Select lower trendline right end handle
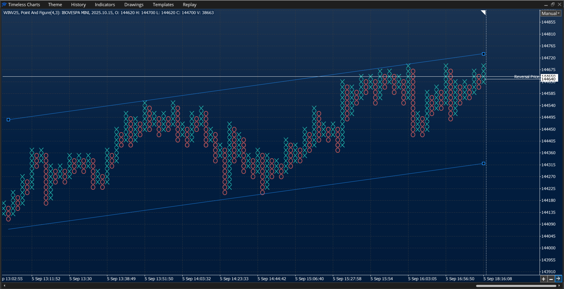 click(483, 164)
